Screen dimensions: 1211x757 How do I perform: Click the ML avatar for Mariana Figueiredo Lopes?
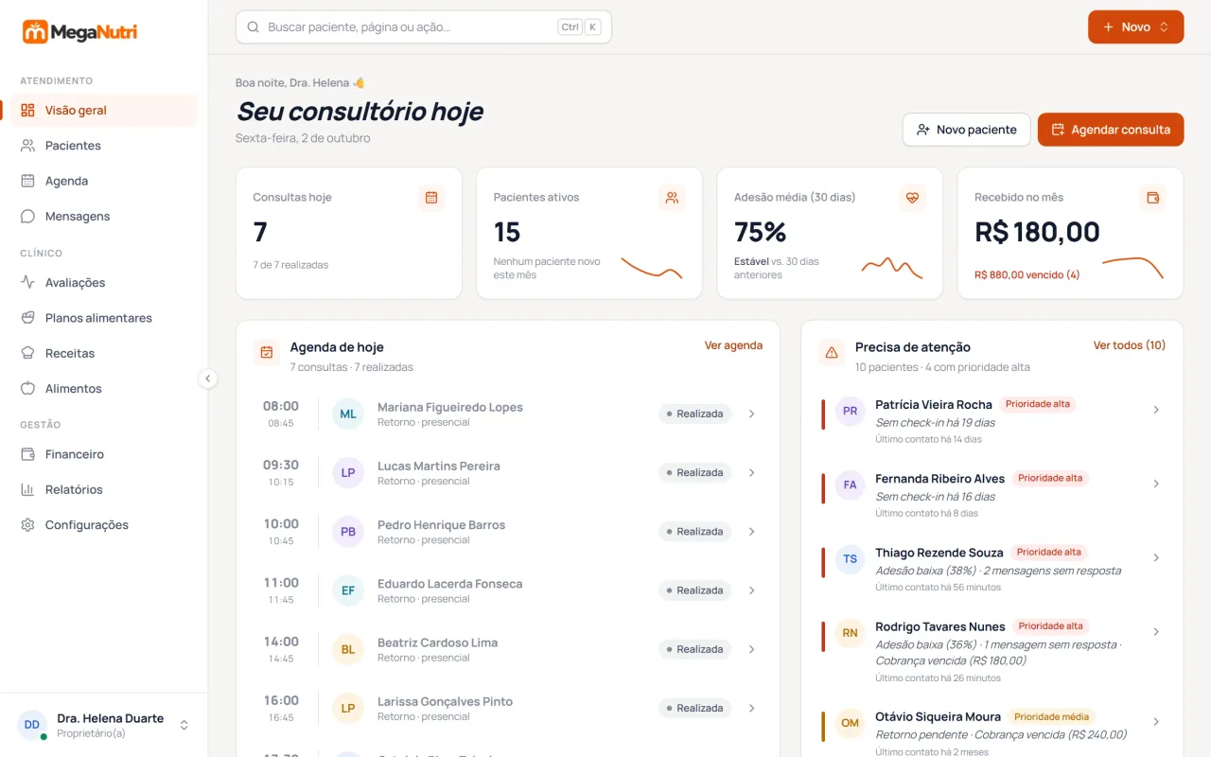[348, 414]
